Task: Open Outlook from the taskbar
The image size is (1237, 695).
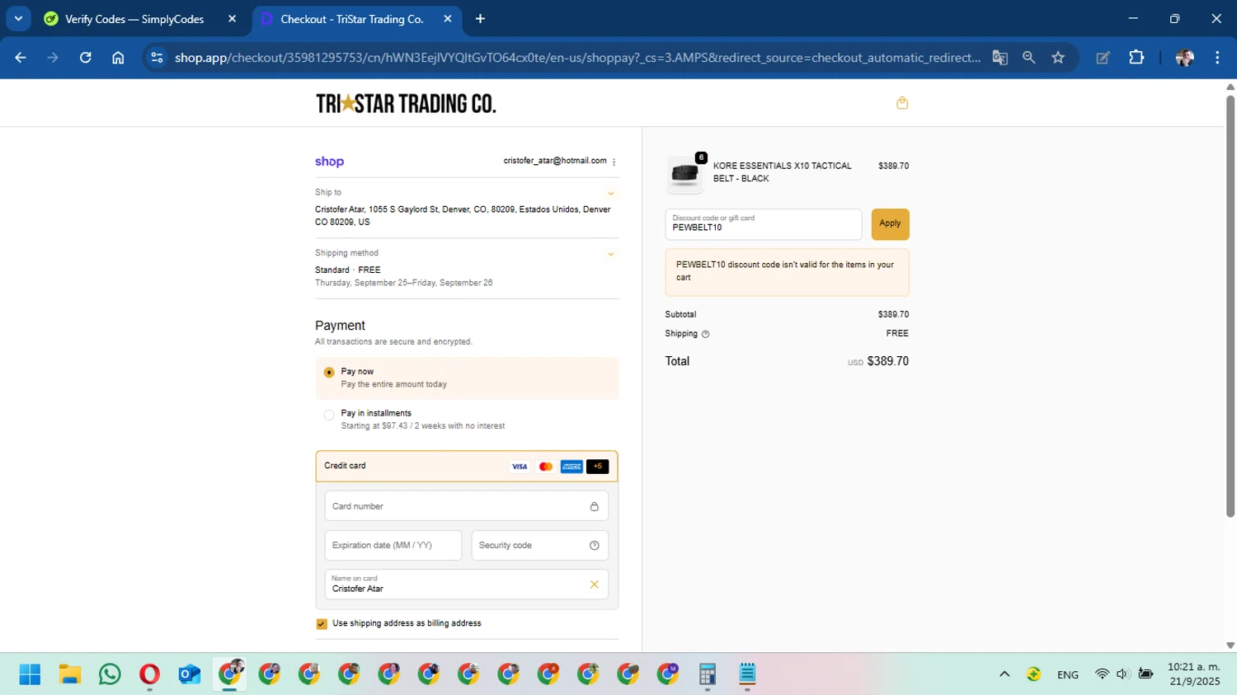Action: point(190,674)
